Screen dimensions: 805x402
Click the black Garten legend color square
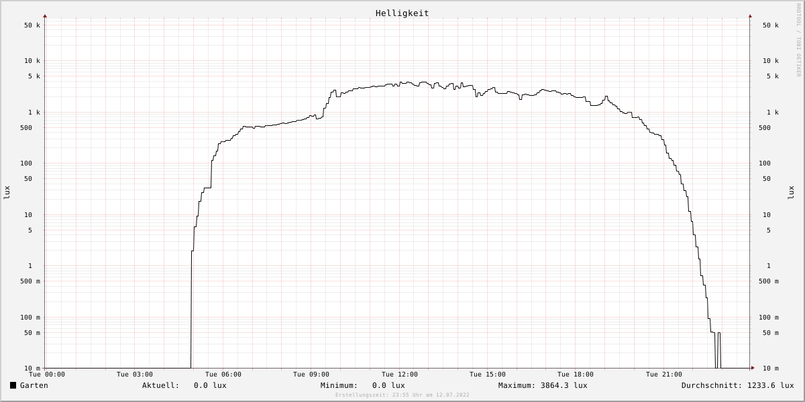tap(13, 385)
